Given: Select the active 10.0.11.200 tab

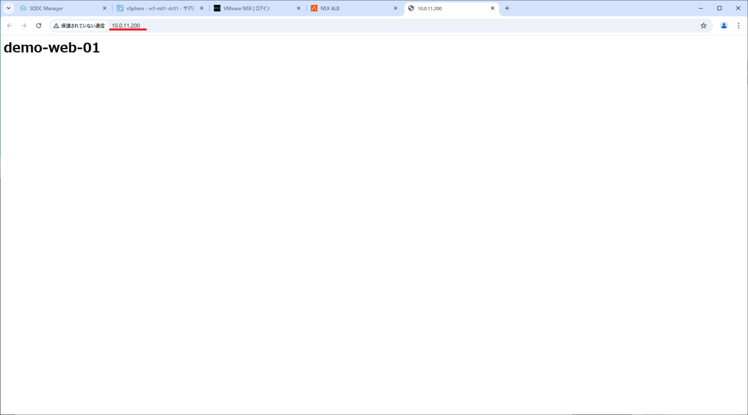Looking at the screenshot, I should pyautogui.click(x=451, y=8).
